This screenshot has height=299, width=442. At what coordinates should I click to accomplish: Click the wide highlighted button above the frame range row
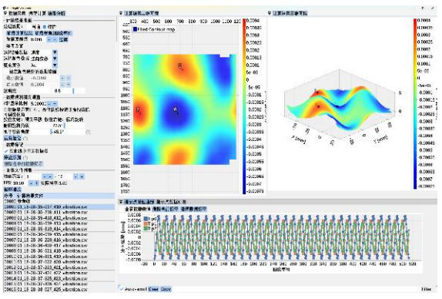pos(23,164)
